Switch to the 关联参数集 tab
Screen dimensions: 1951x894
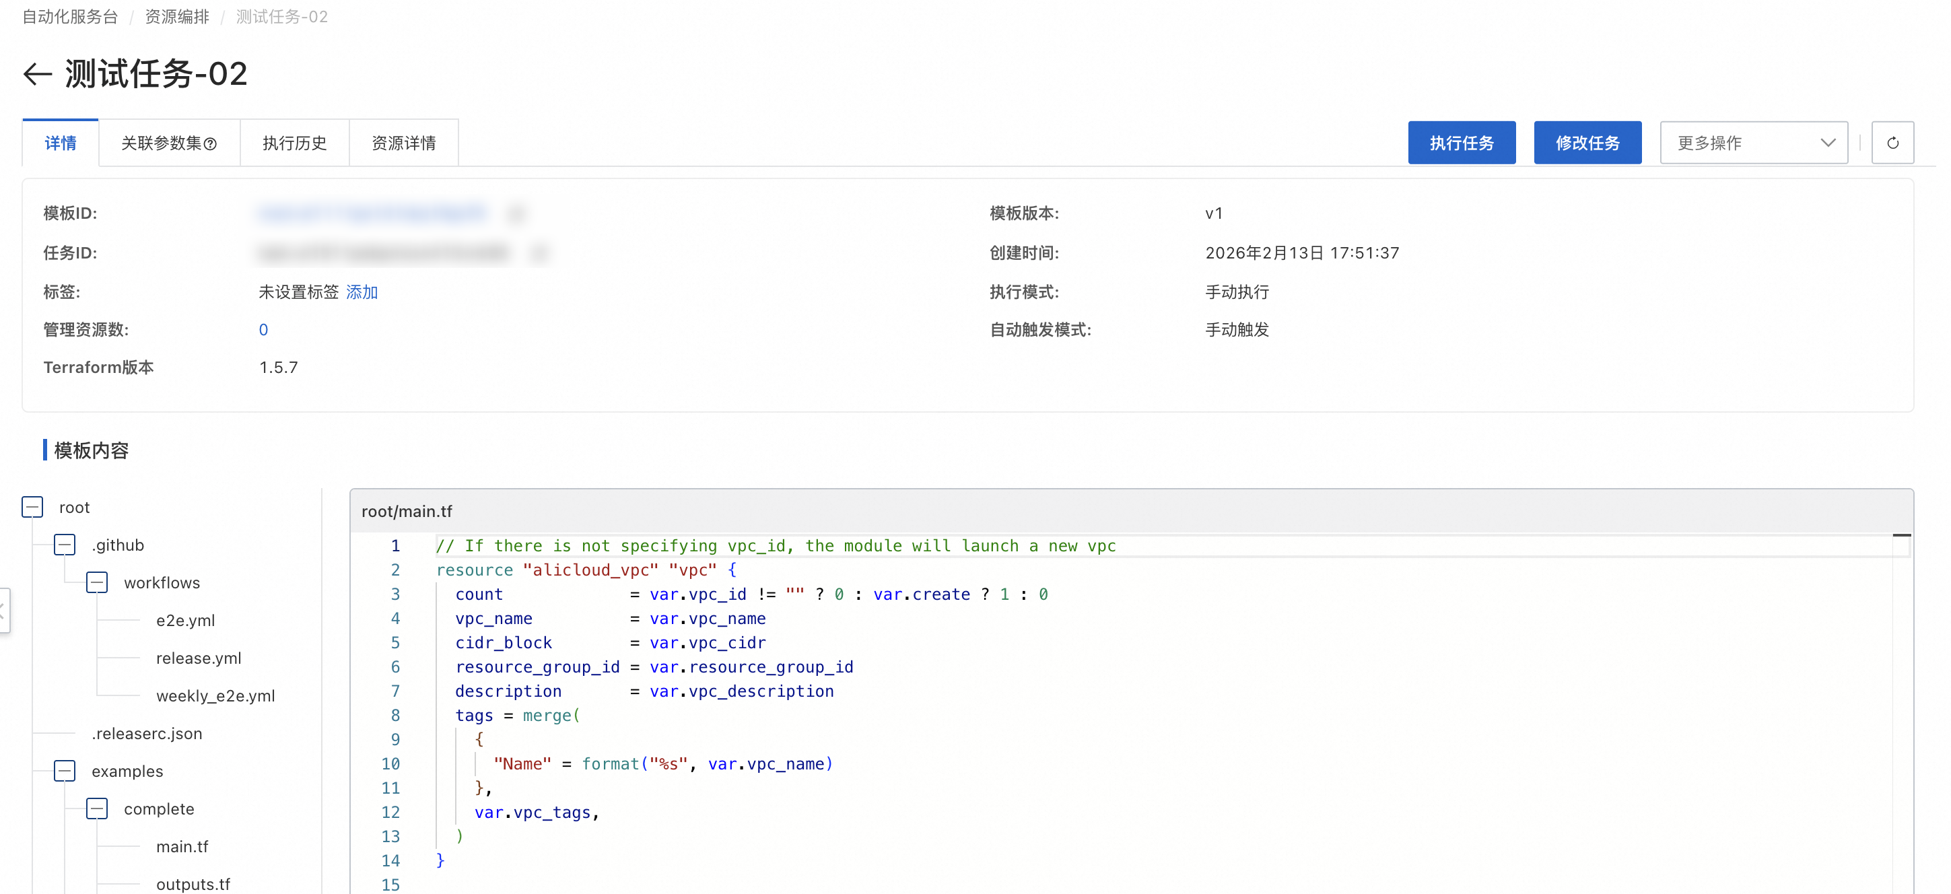point(169,143)
